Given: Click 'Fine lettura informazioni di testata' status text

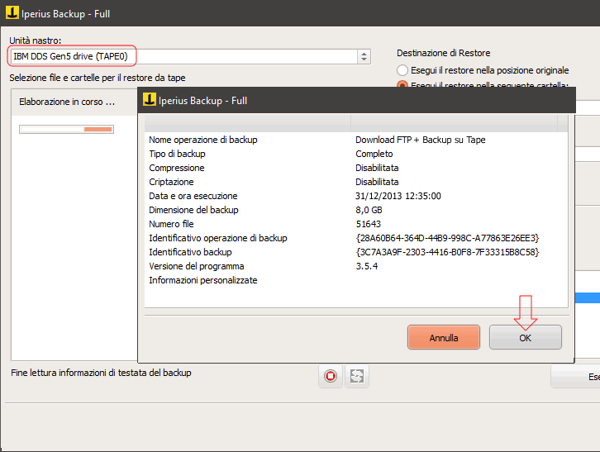Looking at the screenshot, I should [101, 373].
